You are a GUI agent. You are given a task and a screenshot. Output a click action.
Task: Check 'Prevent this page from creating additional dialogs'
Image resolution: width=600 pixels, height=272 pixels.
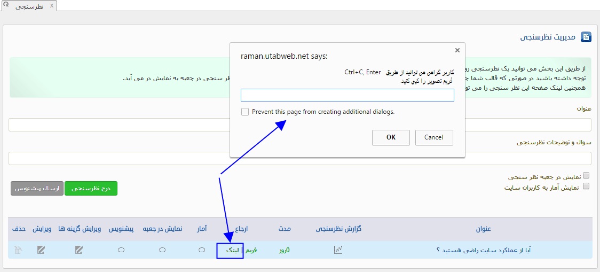(245, 112)
